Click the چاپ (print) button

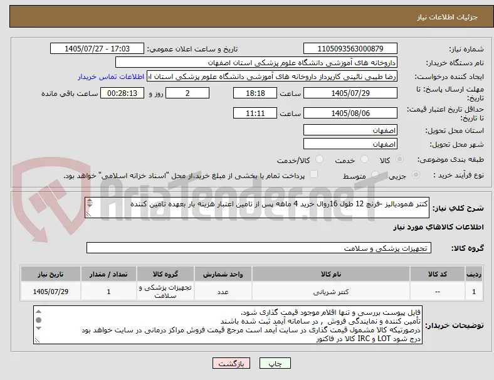pos(275,363)
